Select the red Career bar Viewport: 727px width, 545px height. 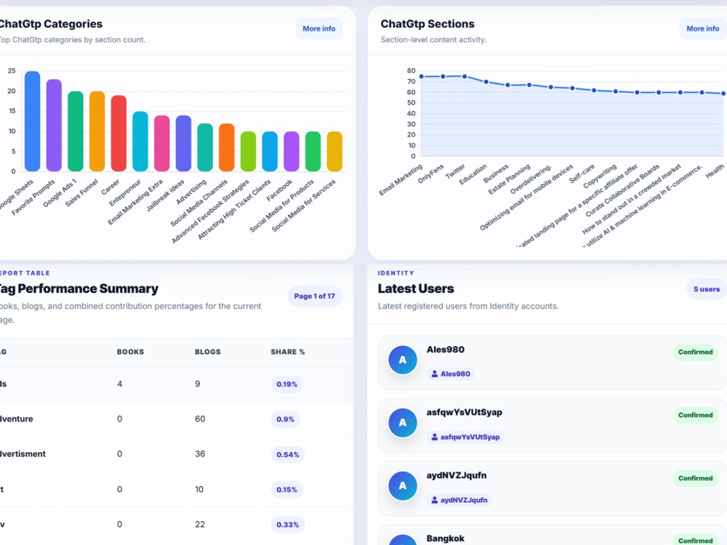[x=119, y=134]
